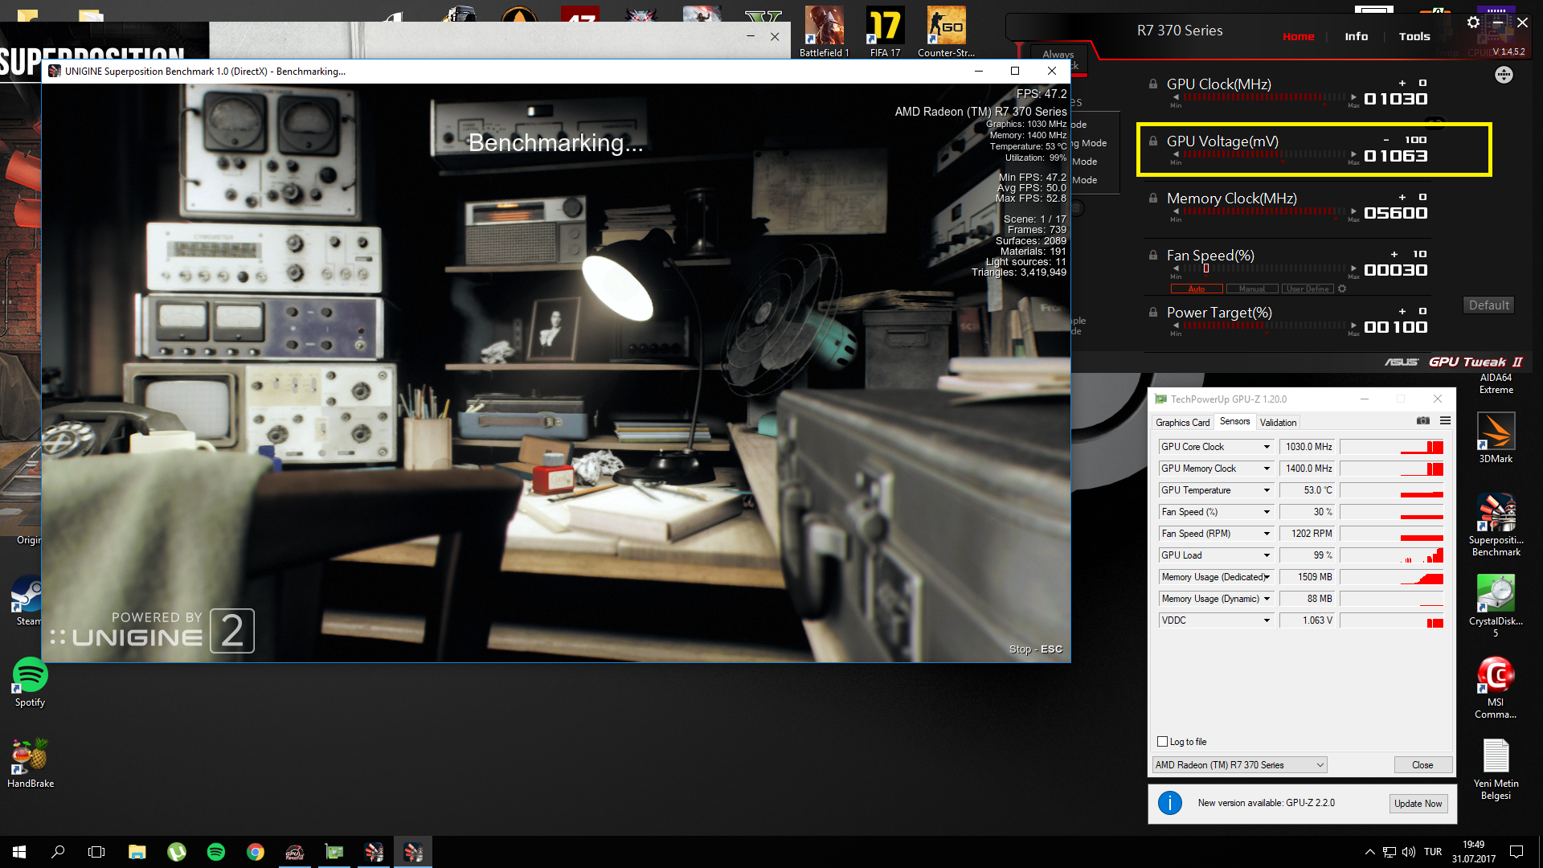This screenshot has width=1543, height=868.
Task: Click Power Target(%) slider bar
Action: [x=1265, y=325]
